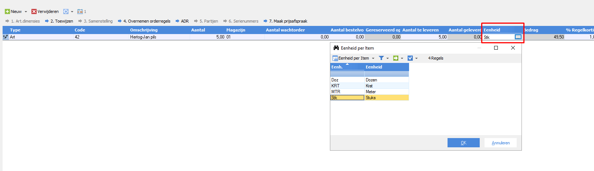This screenshot has height=171, width=594.
Task: Open the lookup button in Eenheid cell
Action: (518, 37)
